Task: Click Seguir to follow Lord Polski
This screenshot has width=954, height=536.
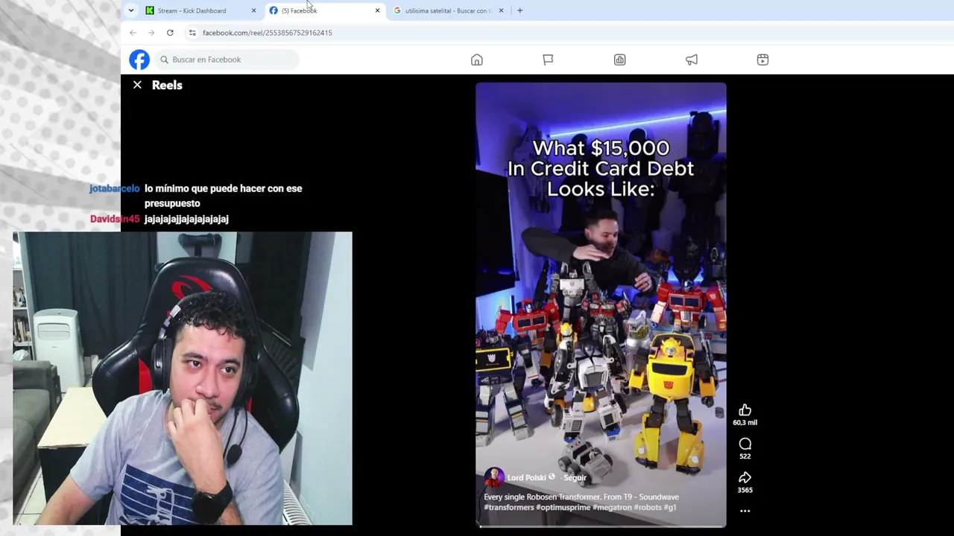Action: tap(575, 478)
